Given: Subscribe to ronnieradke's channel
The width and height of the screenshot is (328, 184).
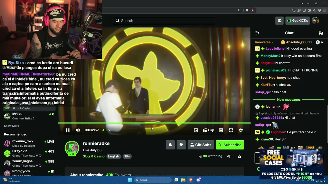Looking at the screenshot, I should (x=230, y=145).
